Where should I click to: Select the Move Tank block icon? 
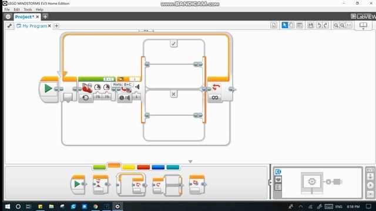[87, 88]
